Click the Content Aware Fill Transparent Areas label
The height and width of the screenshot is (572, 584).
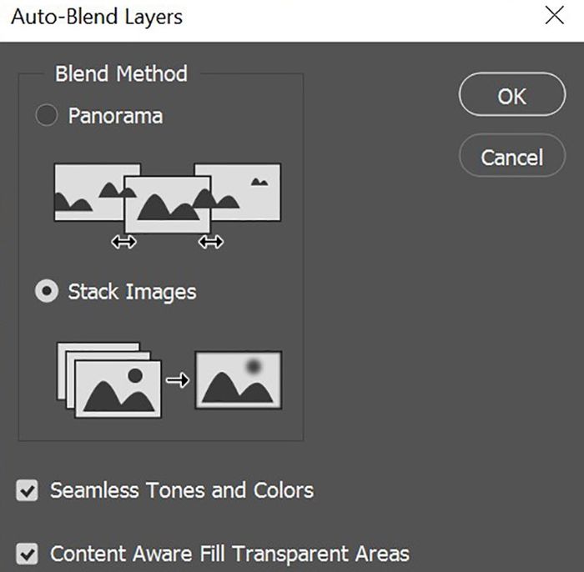click(x=229, y=554)
